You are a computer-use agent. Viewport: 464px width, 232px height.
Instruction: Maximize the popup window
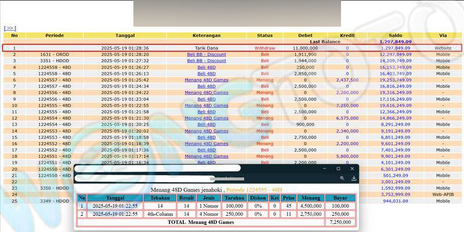(x=338, y=169)
